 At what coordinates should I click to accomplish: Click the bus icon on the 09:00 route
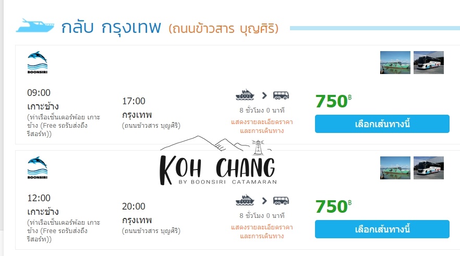pos(281,95)
